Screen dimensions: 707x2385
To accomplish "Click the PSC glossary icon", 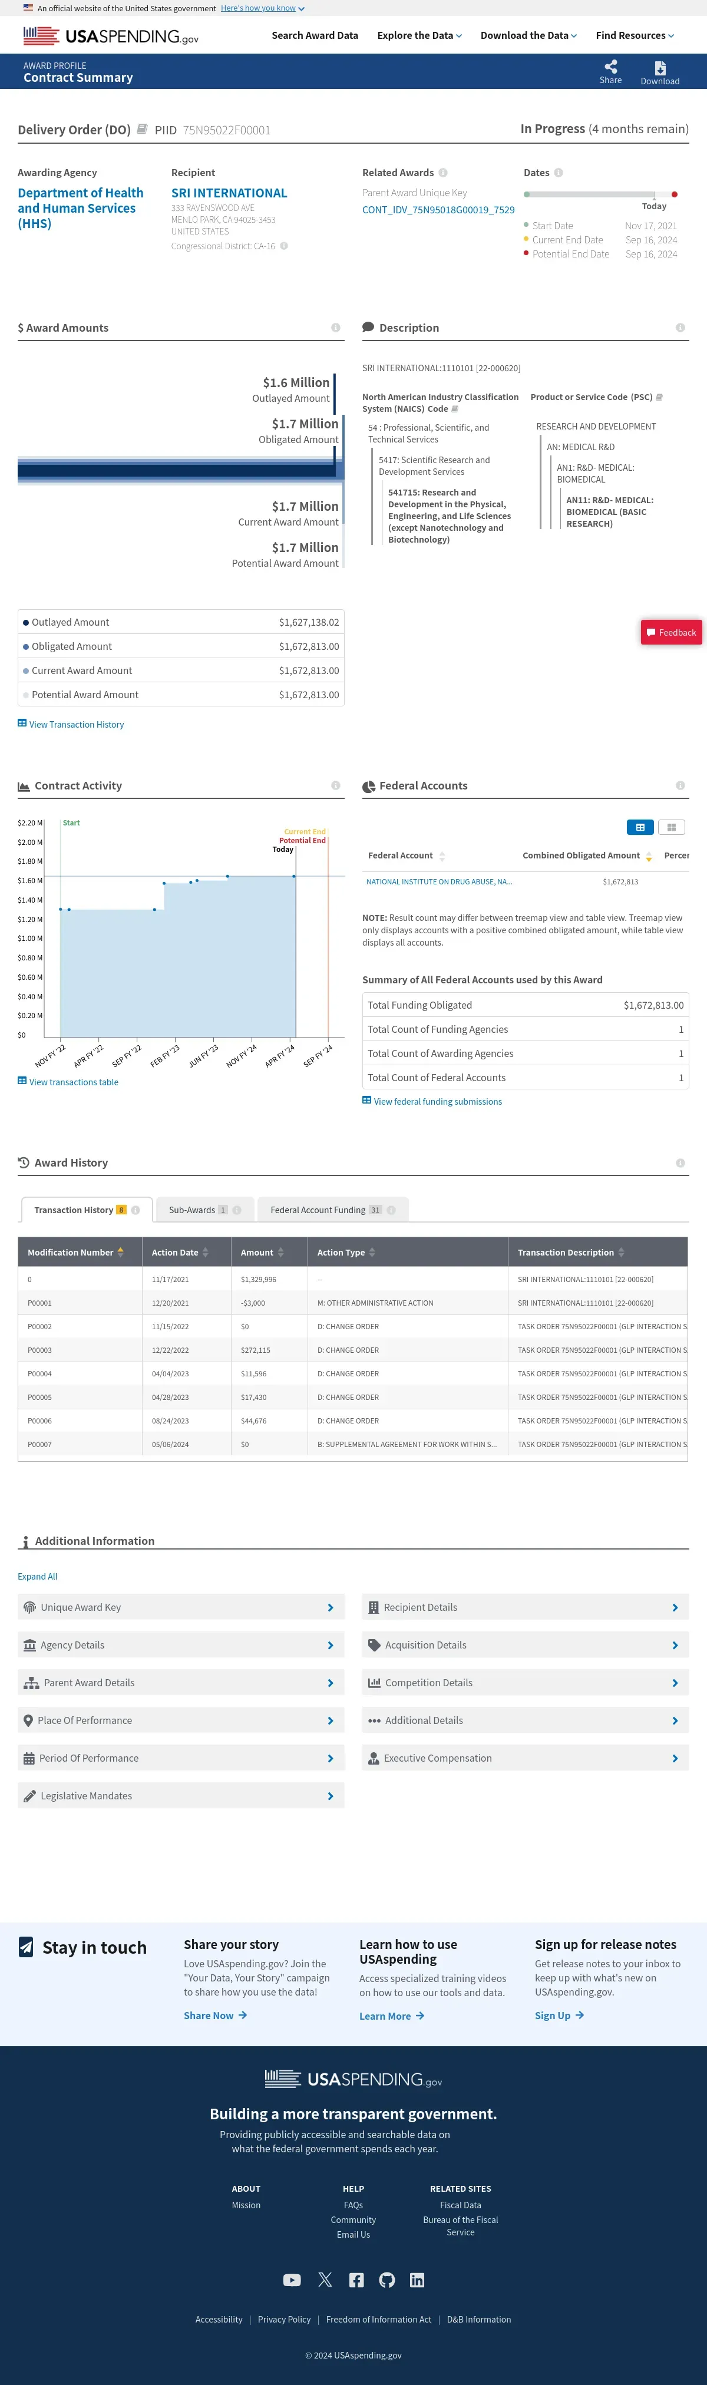I will pyautogui.click(x=659, y=397).
